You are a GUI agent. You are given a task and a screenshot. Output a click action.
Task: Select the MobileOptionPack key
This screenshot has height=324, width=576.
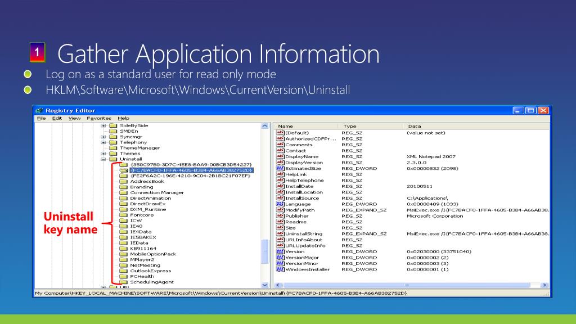tap(153, 254)
